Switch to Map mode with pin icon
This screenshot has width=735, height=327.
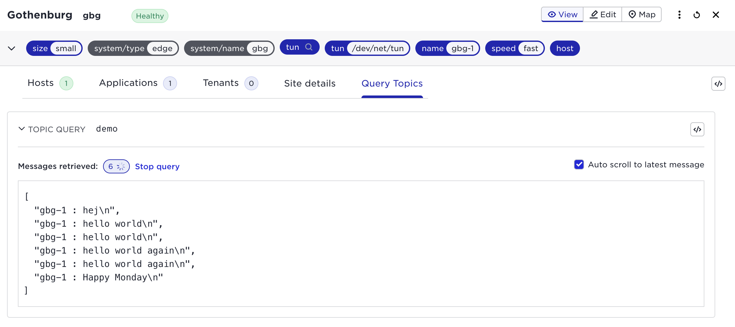click(x=642, y=15)
